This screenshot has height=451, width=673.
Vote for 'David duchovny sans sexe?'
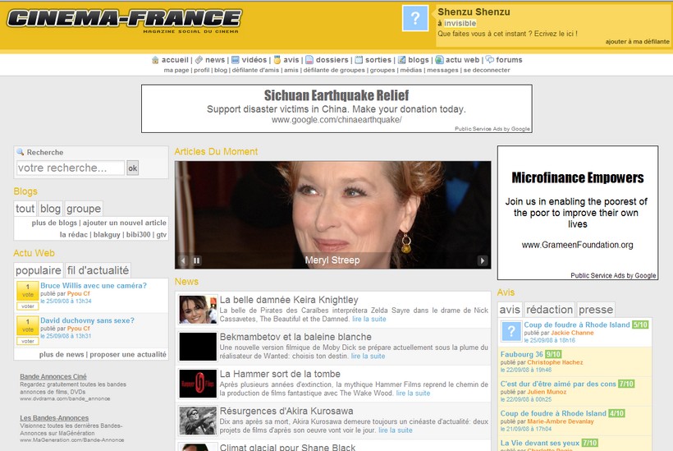click(x=28, y=341)
